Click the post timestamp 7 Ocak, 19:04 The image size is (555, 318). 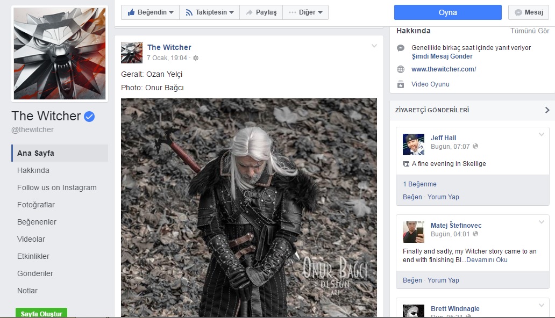pos(167,58)
